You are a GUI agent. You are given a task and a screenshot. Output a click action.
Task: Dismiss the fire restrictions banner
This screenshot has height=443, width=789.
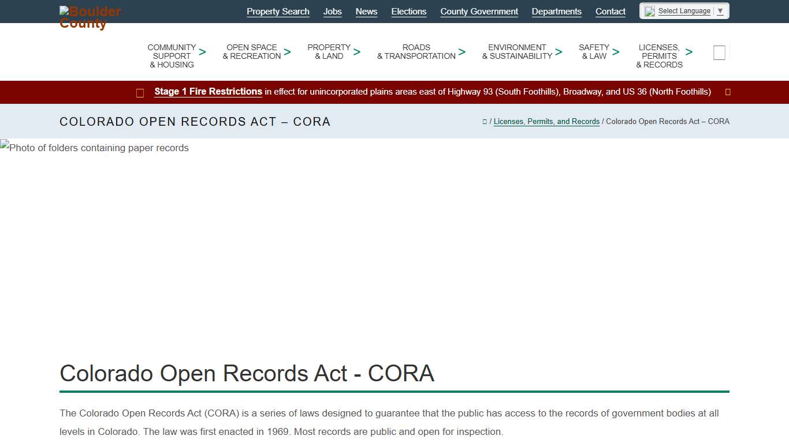click(x=727, y=92)
